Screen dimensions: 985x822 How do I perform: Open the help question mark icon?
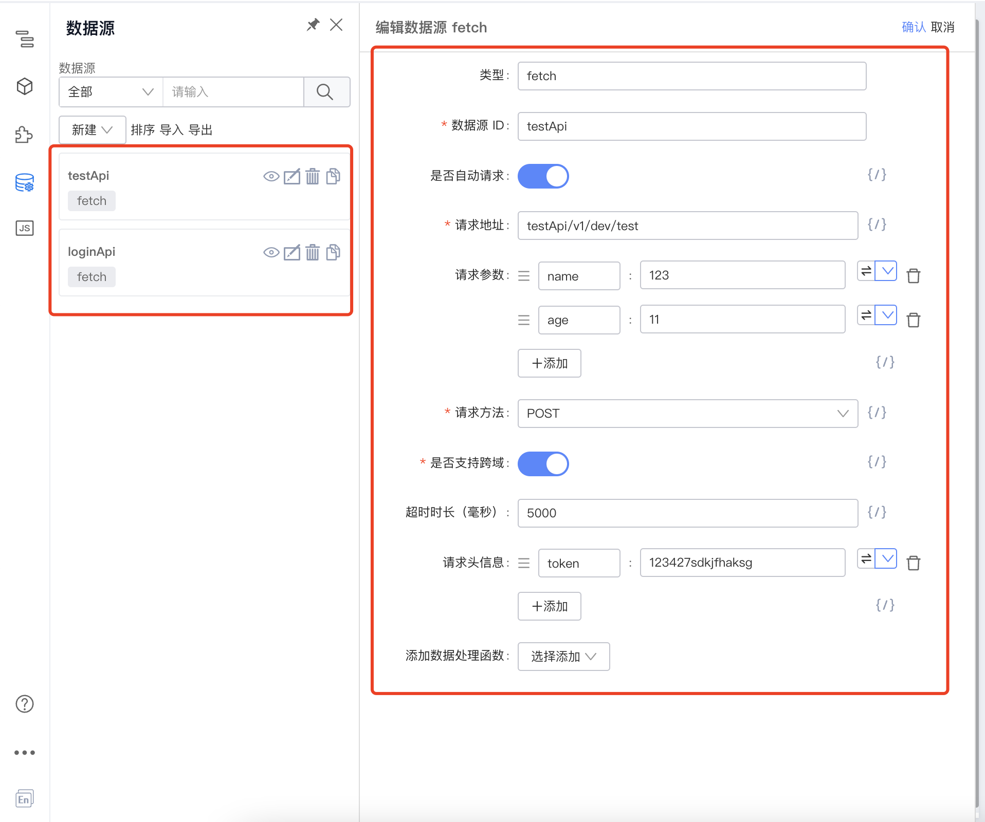pos(25,704)
